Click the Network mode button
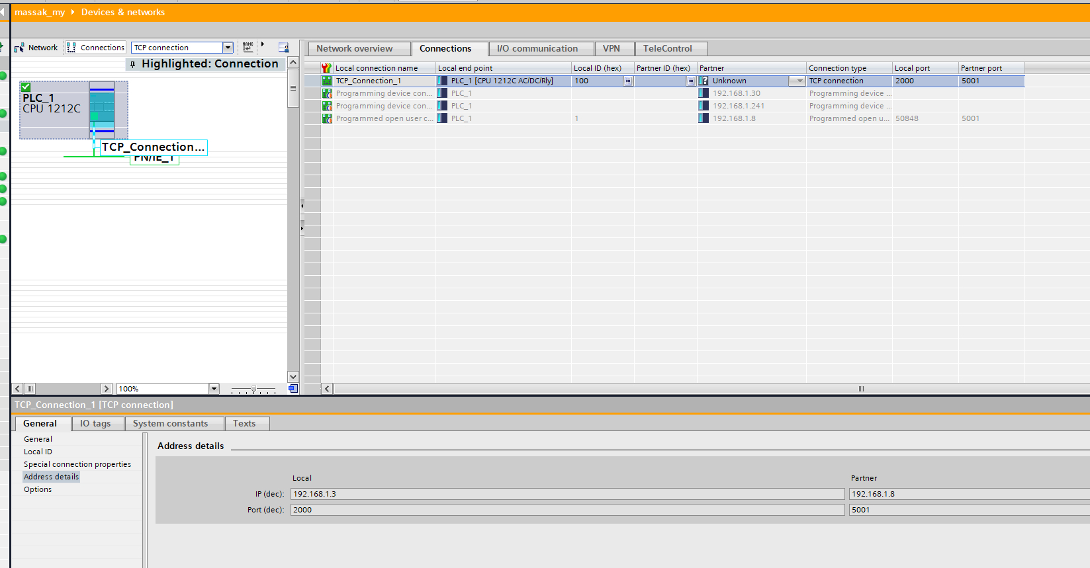Viewport: 1090px width, 568px height. [36, 48]
